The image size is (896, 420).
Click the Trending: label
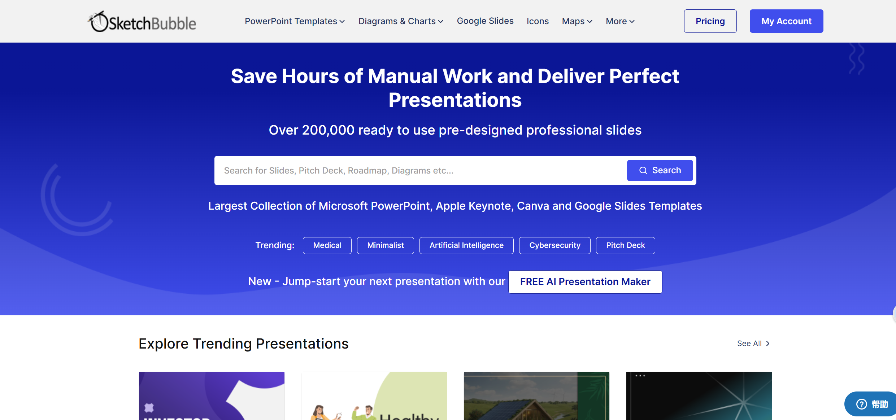click(275, 245)
